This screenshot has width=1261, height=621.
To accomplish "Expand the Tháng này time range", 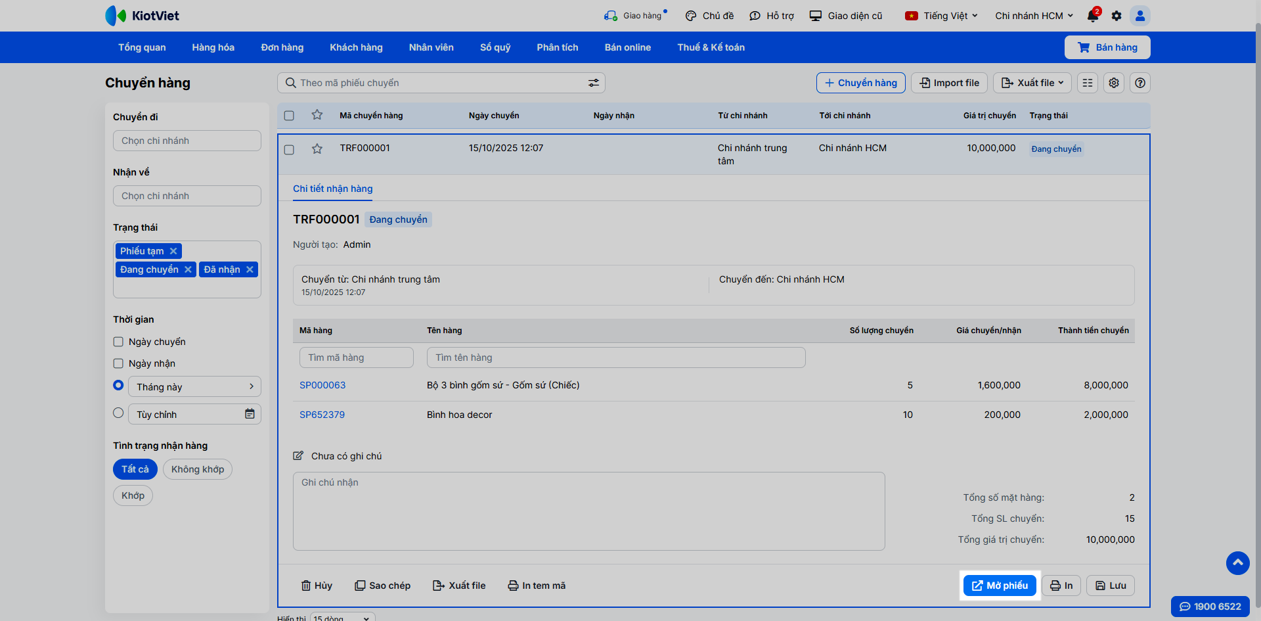I will point(194,386).
